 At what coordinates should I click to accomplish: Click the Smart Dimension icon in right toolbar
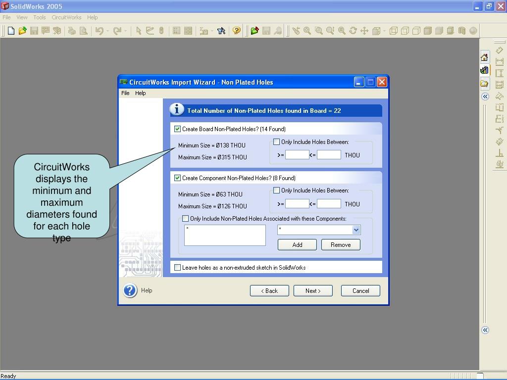[x=500, y=50]
